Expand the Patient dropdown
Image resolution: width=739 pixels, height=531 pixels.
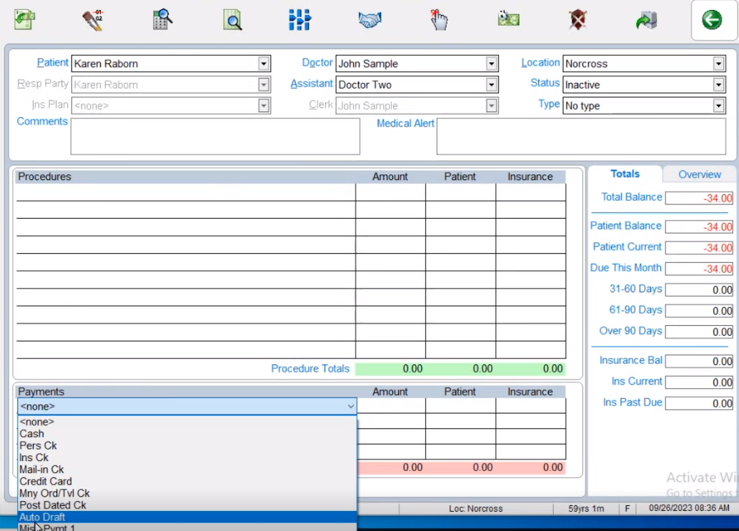[x=264, y=64]
